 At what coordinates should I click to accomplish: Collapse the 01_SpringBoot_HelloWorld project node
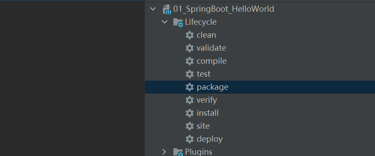point(152,9)
